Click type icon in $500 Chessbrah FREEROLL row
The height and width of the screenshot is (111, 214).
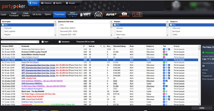[164, 83]
